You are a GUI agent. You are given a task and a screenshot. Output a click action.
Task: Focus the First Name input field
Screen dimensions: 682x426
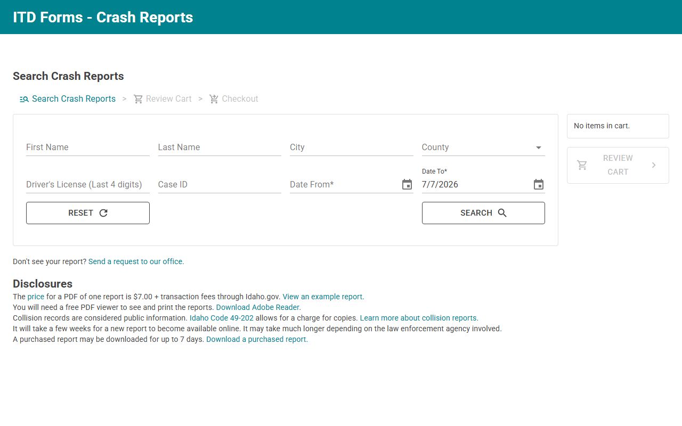[88, 148]
